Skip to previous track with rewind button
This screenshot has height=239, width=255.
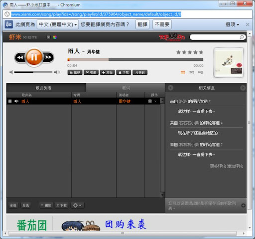coord(20,57)
